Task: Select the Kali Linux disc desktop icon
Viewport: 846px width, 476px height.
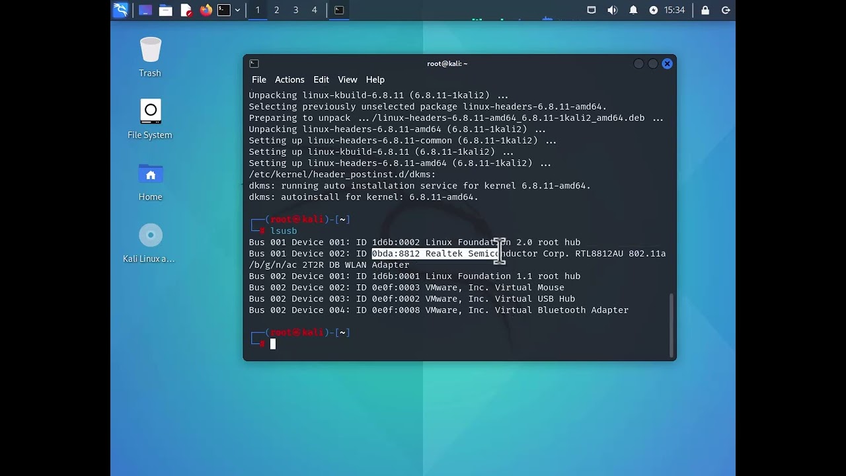Action: point(149,243)
